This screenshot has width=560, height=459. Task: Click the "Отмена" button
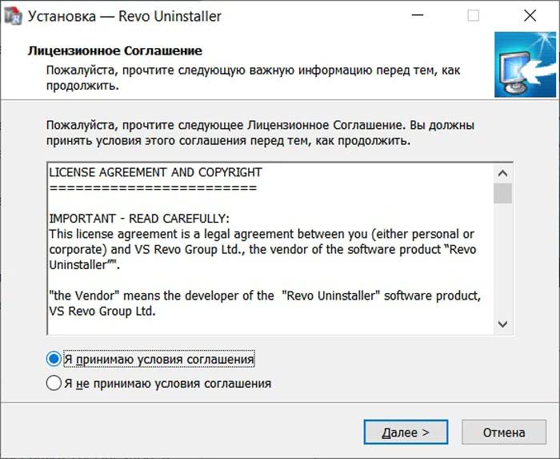pyautogui.click(x=504, y=433)
